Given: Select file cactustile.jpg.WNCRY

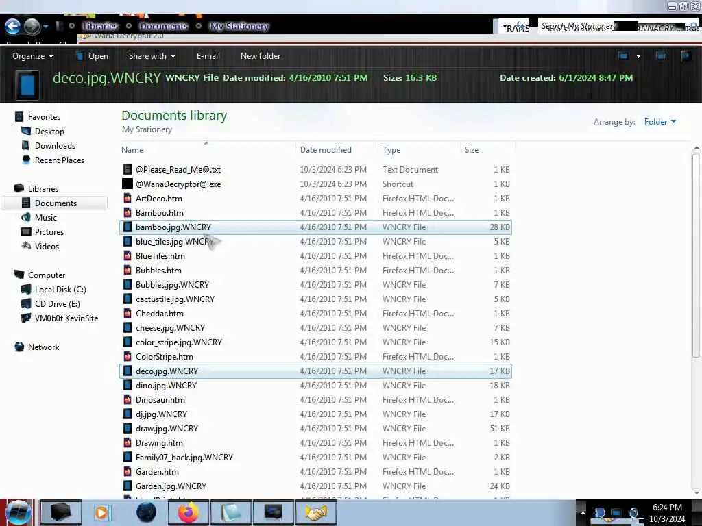Looking at the screenshot, I should [x=315, y=299].
